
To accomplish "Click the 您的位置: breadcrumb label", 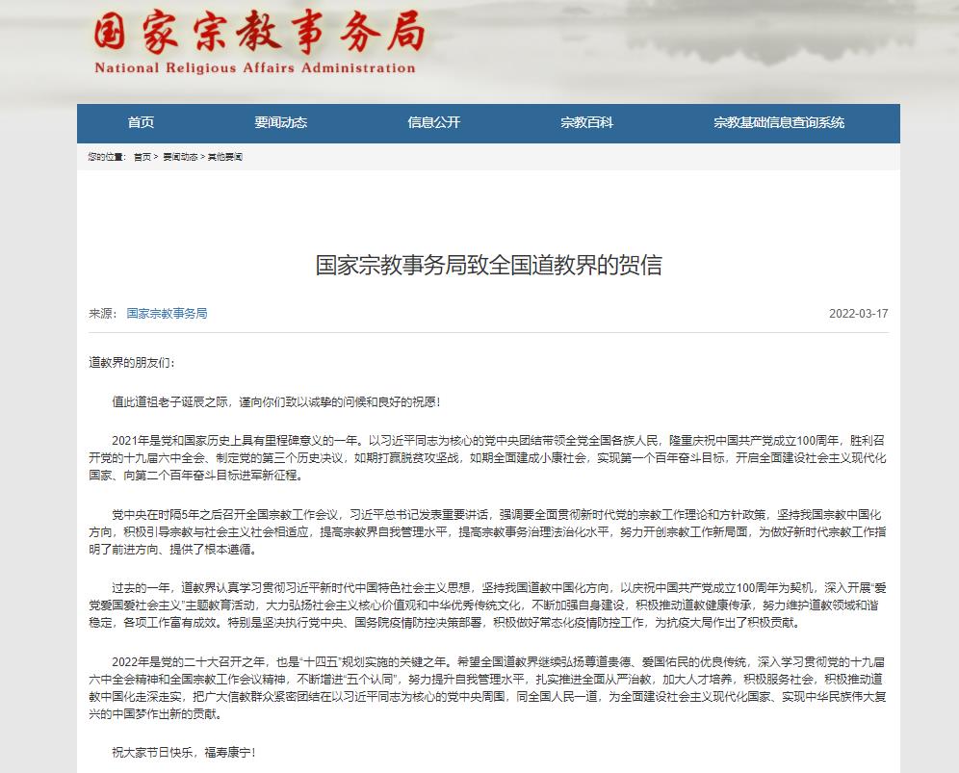I will 107,157.
